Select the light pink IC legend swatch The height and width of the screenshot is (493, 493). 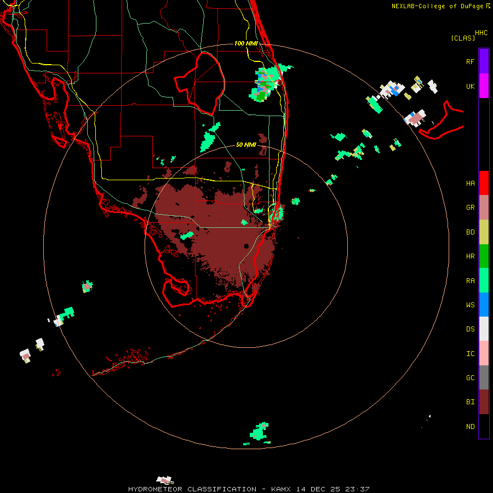pyautogui.click(x=484, y=353)
